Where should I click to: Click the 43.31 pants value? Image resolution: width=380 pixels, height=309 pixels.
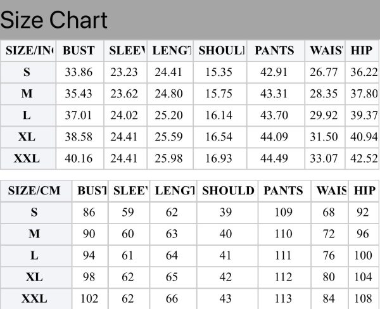pyautogui.click(x=275, y=94)
